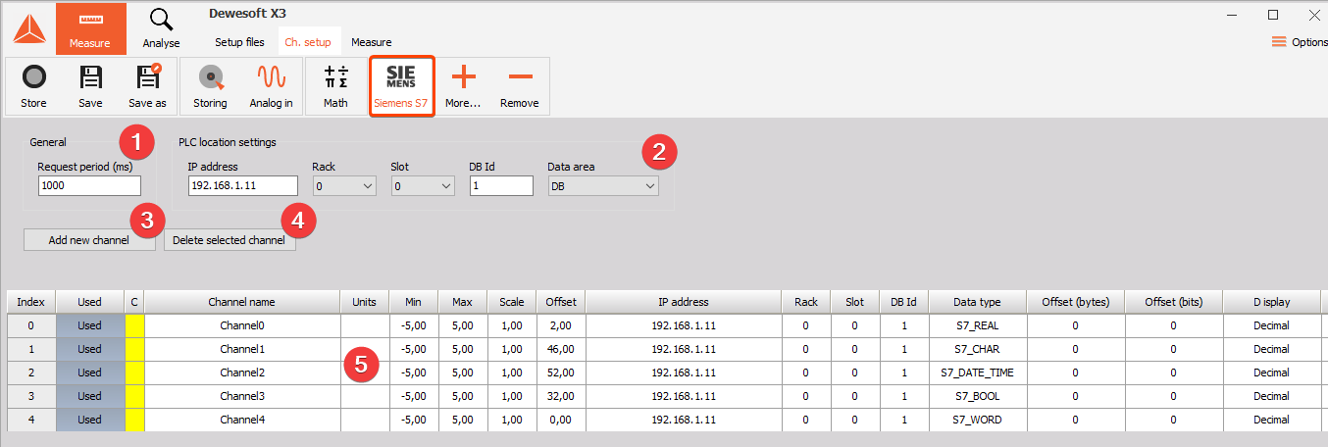Open the Options menu
The width and height of the screenshot is (1328, 447).
click(1300, 42)
